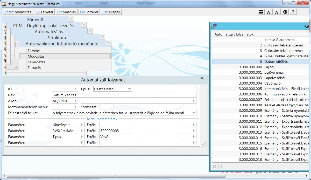
Task: Expand the RVSzűrésKód parameter lookup arrow
Action: click(82, 131)
